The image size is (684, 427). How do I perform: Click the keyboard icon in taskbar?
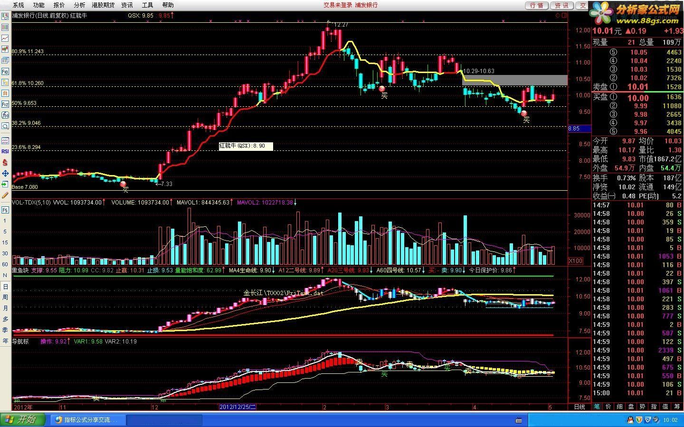pos(519,420)
